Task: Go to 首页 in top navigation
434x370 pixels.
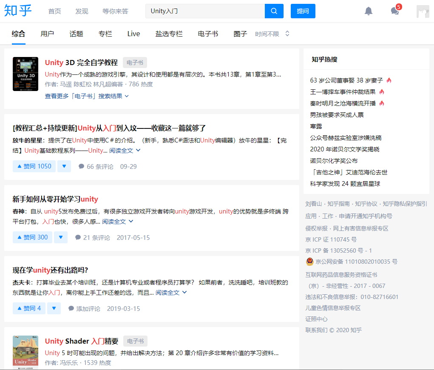Action: click(54, 11)
